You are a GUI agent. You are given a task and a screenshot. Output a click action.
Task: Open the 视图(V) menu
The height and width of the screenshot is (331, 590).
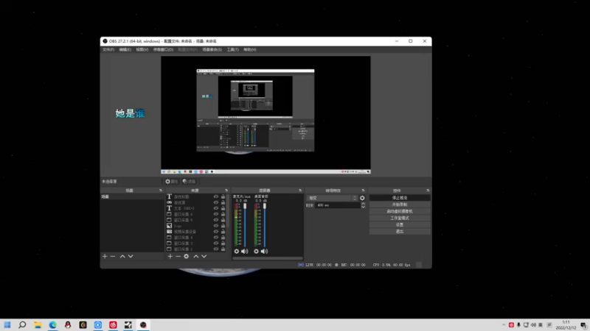pos(142,49)
